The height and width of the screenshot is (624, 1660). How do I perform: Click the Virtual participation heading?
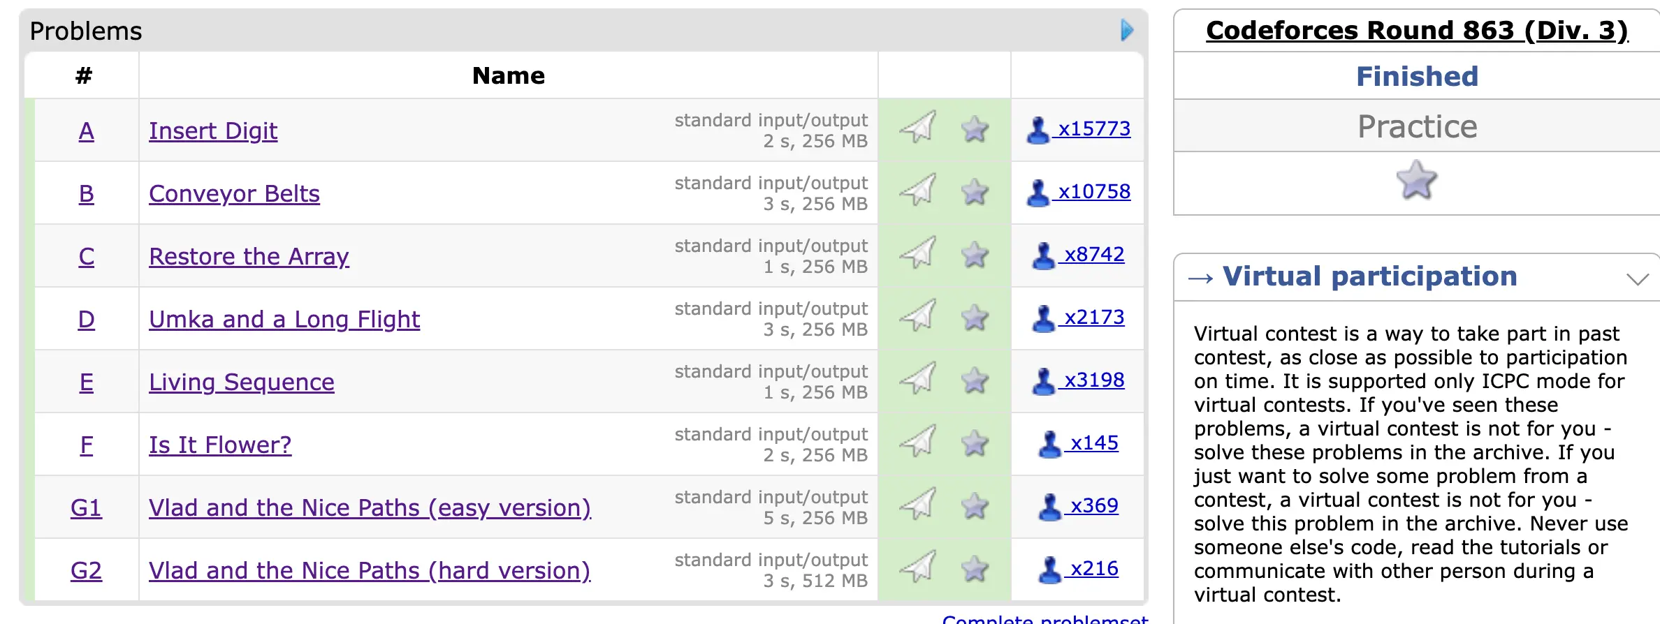pyautogui.click(x=1370, y=276)
